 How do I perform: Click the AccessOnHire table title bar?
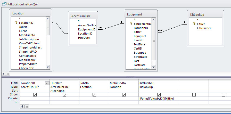(83, 16)
